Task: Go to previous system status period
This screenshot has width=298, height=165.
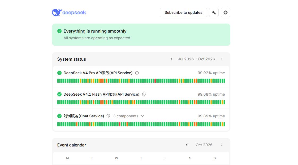Action: (x=171, y=59)
